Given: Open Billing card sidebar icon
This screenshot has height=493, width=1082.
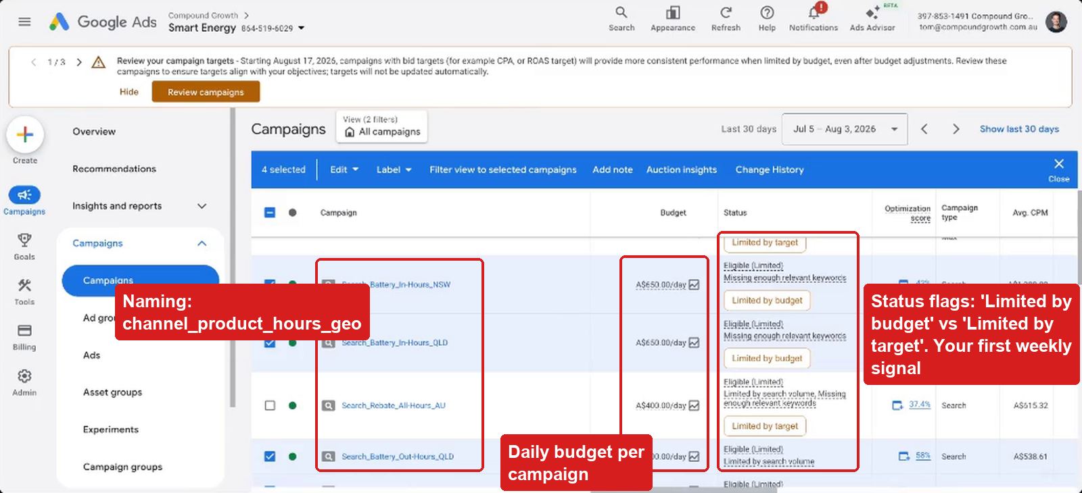Looking at the screenshot, I should pos(24,330).
